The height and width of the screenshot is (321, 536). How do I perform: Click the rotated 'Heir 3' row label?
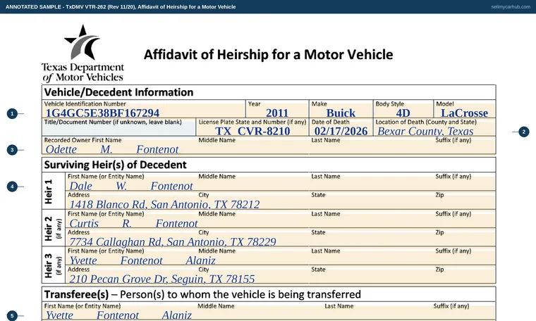click(49, 265)
